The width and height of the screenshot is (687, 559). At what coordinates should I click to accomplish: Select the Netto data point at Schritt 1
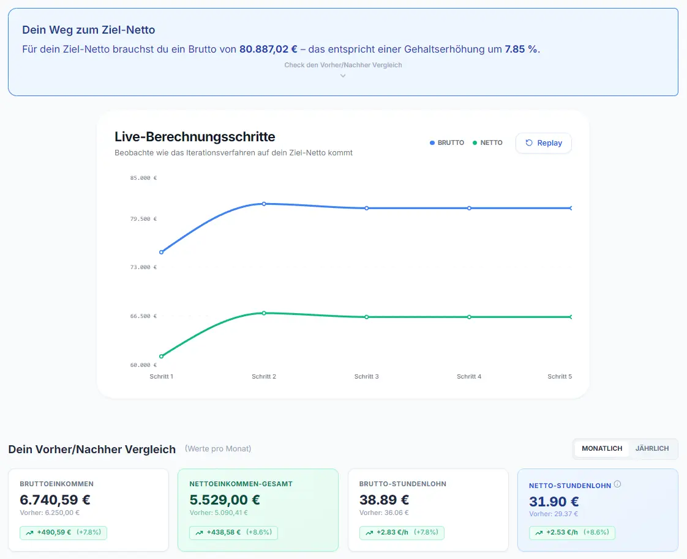[x=161, y=357]
